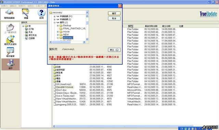Screen dimensions: 219x130
Task: Click the Backup folder icon in dialog tree
Action: (x=61, y=26)
